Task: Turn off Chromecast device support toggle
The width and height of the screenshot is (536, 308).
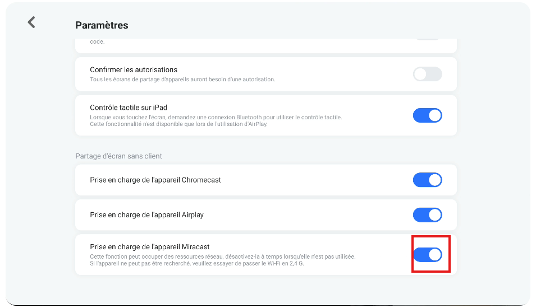Action: click(x=427, y=180)
